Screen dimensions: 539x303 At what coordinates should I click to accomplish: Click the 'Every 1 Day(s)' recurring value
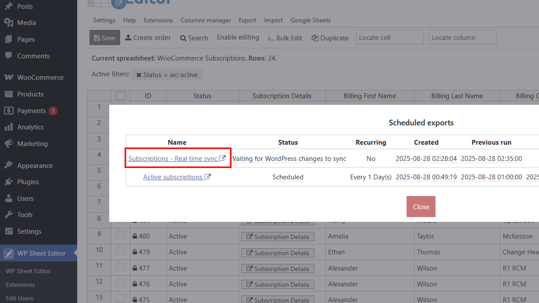pyautogui.click(x=371, y=177)
